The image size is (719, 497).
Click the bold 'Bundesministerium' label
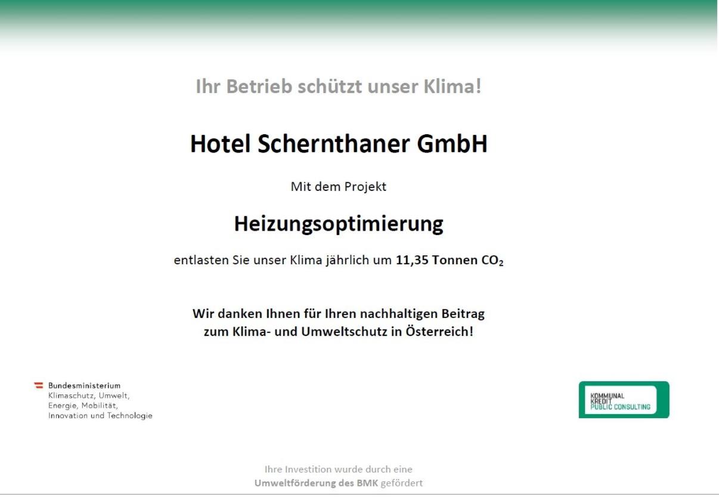(x=84, y=385)
